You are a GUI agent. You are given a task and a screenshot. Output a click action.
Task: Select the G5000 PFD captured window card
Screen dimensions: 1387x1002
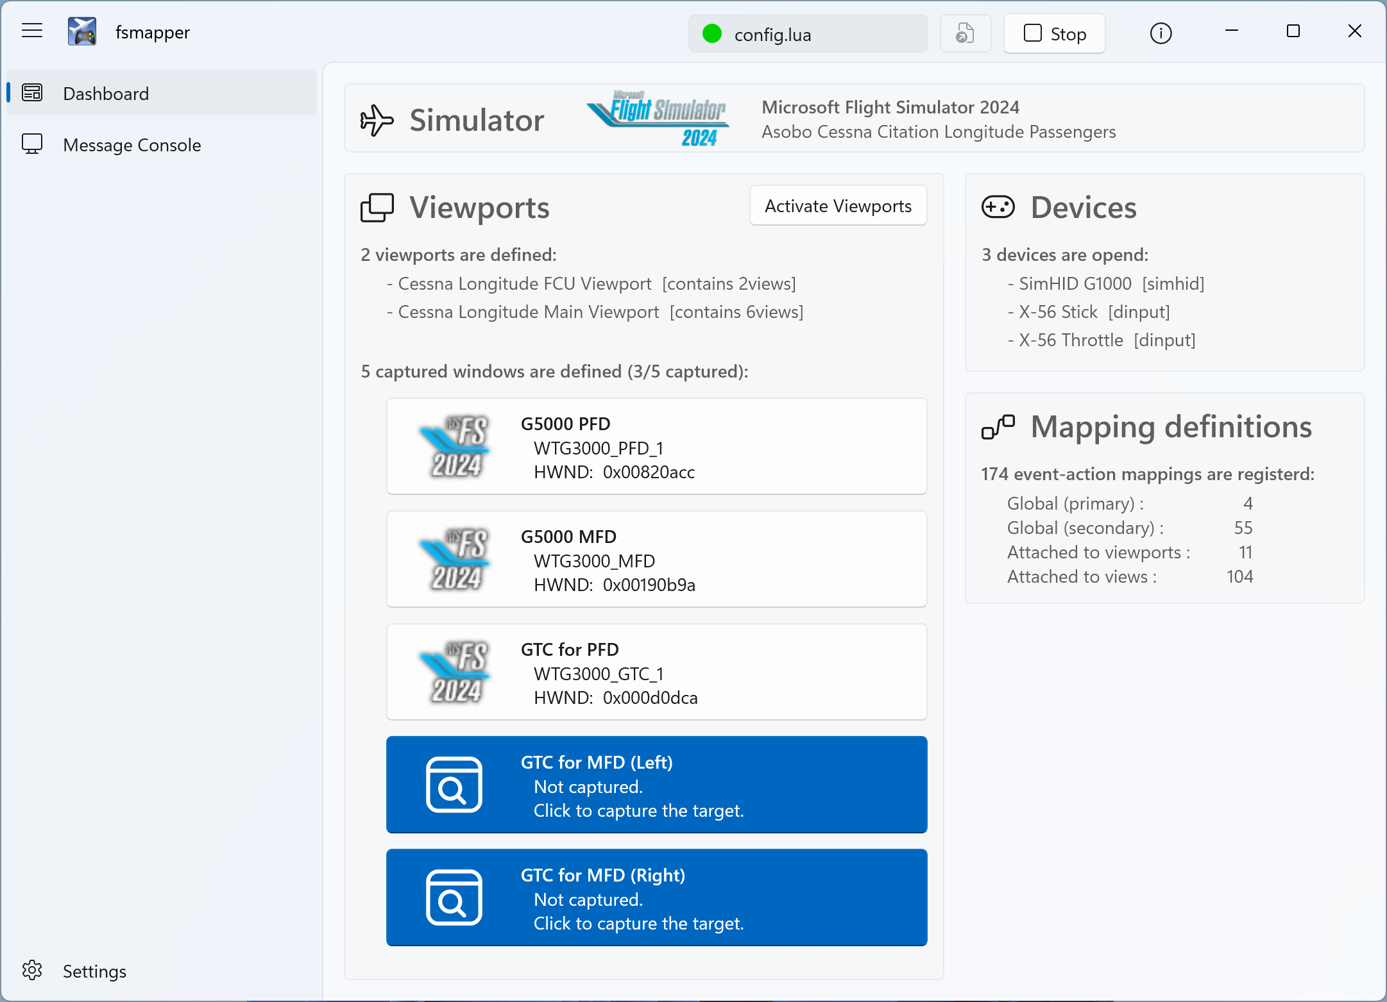pyautogui.click(x=656, y=447)
